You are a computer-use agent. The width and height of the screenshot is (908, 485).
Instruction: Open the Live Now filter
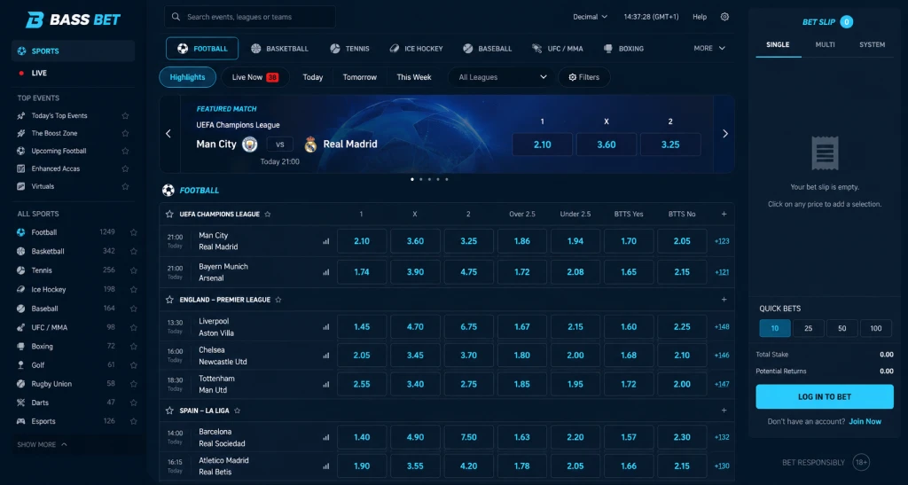[x=255, y=77]
